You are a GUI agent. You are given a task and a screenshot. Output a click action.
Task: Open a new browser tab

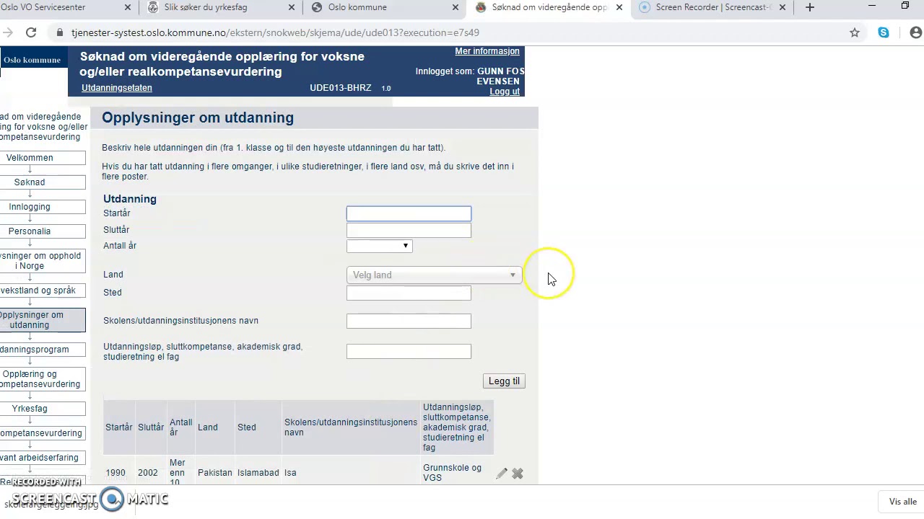[810, 7]
